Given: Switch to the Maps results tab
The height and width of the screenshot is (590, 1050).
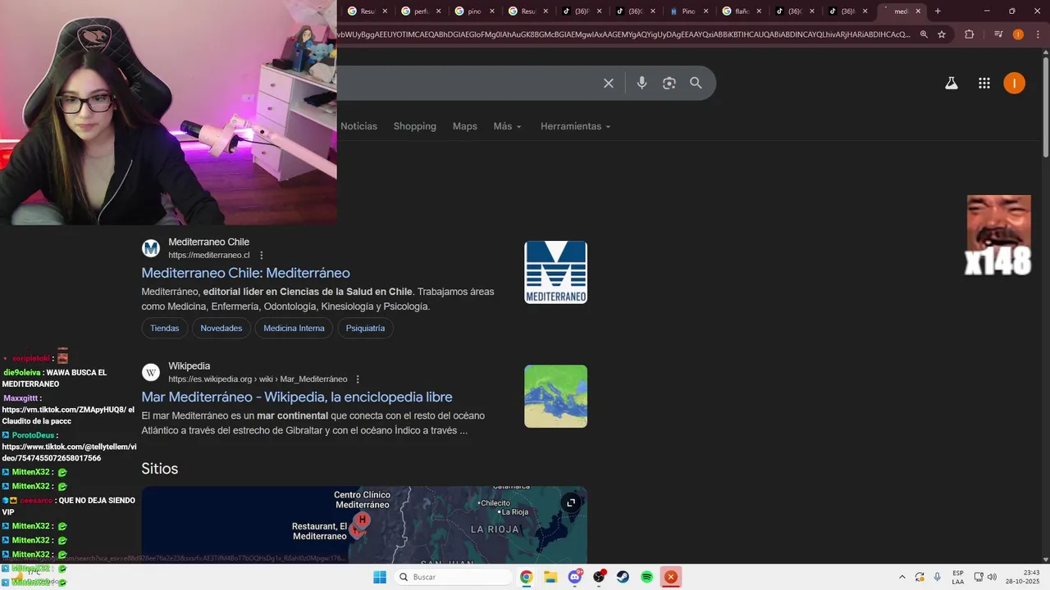Looking at the screenshot, I should pyautogui.click(x=464, y=126).
